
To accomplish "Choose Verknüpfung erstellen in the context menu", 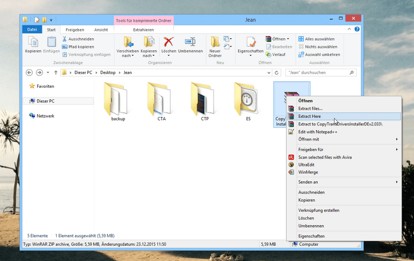I will [x=344, y=210].
